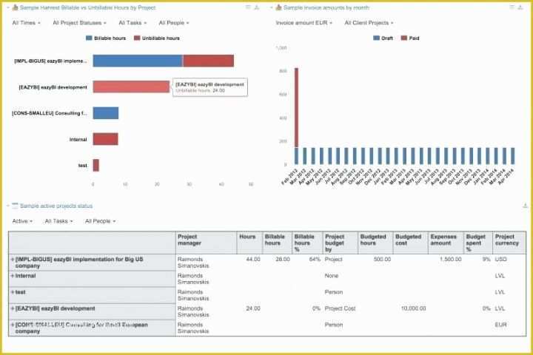This screenshot has height=355, width=533.
Task: Expand the EAZYBI eazyBI development row
Action: click(13, 308)
